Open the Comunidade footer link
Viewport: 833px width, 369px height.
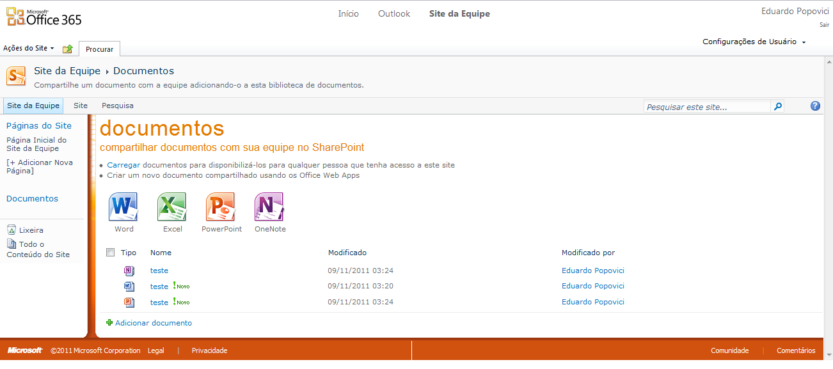click(x=729, y=350)
